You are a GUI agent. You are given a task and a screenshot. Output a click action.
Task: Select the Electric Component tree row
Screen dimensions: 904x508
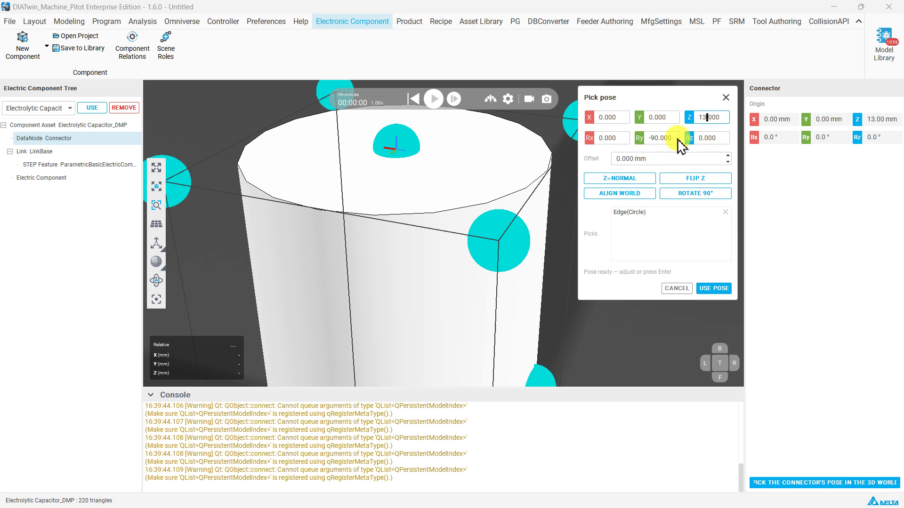(41, 178)
